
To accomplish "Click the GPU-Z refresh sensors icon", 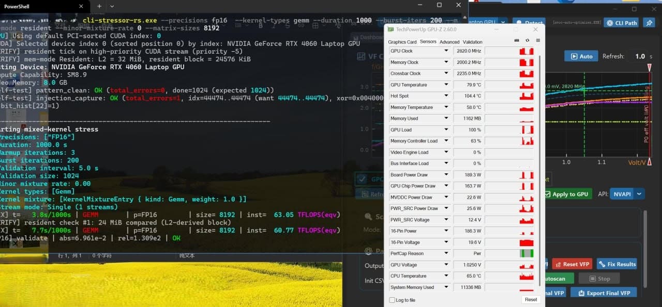I will point(528,40).
